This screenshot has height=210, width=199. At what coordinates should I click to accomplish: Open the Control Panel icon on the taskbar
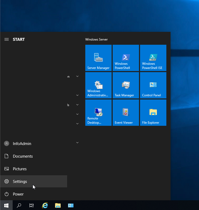[x=71, y=205]
